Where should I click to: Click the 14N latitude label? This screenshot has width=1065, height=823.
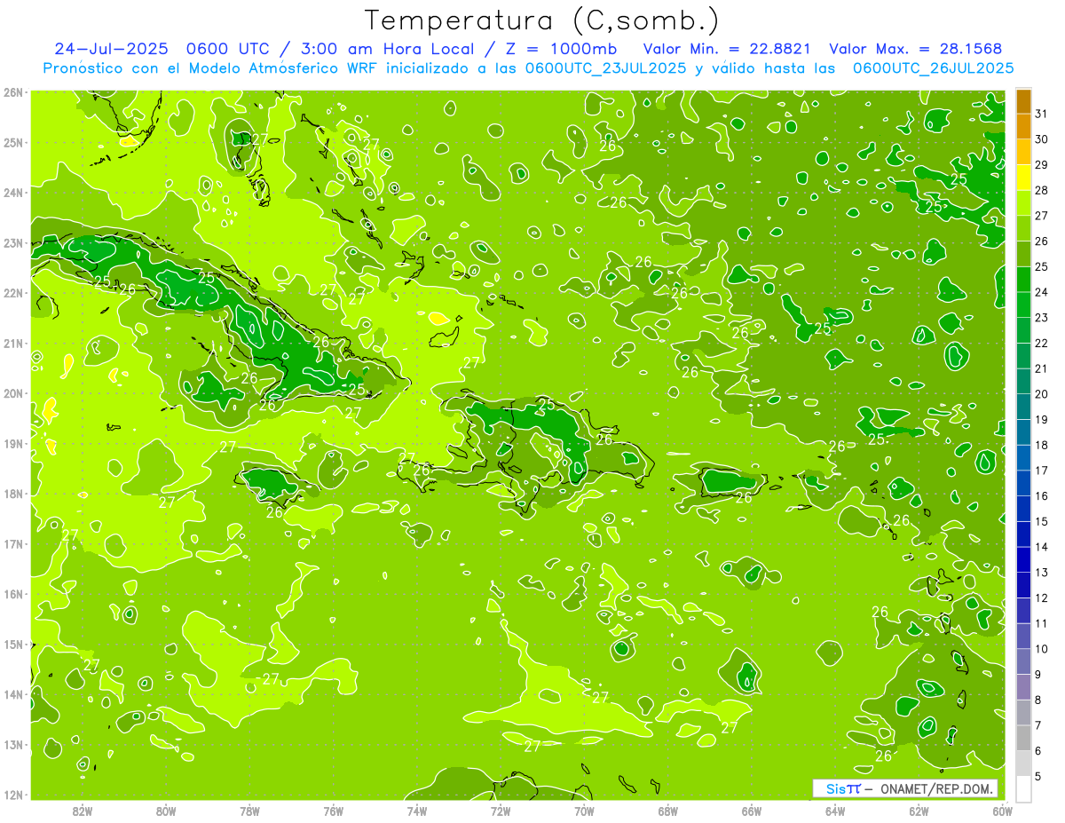tap(13, 694)
